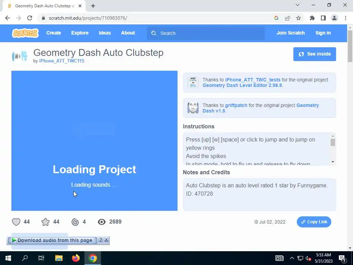353x265 pixels.
Task: Click the address bar URL
Action: pyautogui.click(x=88, y=18)
